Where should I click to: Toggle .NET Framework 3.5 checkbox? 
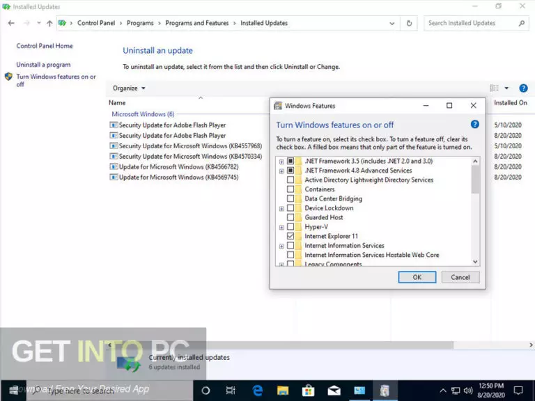pyautogui.click(x=290, y=161)
